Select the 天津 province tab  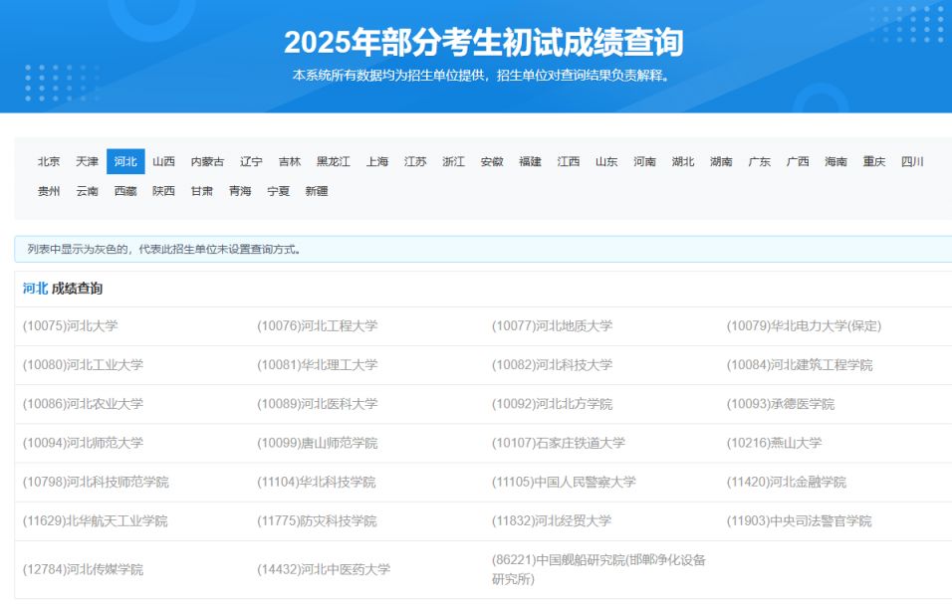click(87, 161)
